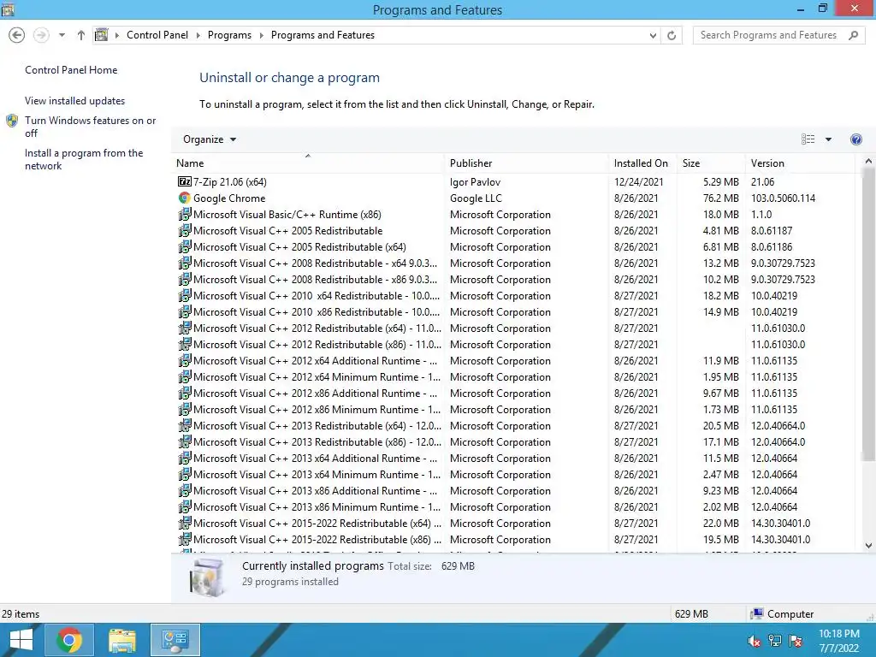Select Programs breadcrumb
The height and width of the screenshot is (657, 876).
point(229,35)
